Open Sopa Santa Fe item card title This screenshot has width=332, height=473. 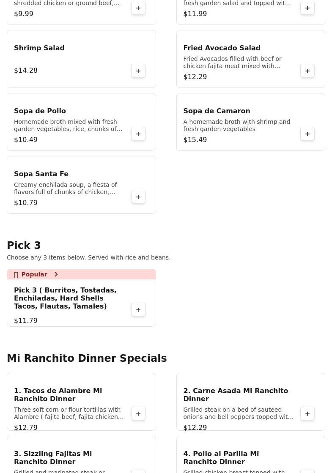(41, 174)
